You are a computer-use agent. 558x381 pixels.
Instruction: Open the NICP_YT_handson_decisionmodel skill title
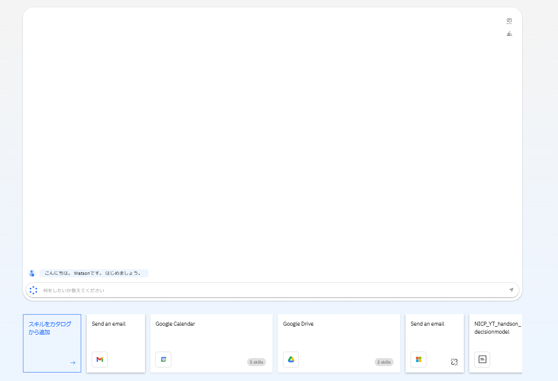[x=497, y=328]
